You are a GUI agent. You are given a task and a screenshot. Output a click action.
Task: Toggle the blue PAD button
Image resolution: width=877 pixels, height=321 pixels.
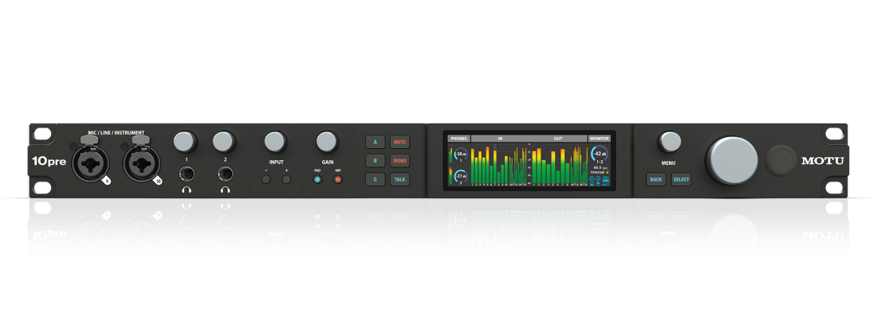tap(317, 180)
